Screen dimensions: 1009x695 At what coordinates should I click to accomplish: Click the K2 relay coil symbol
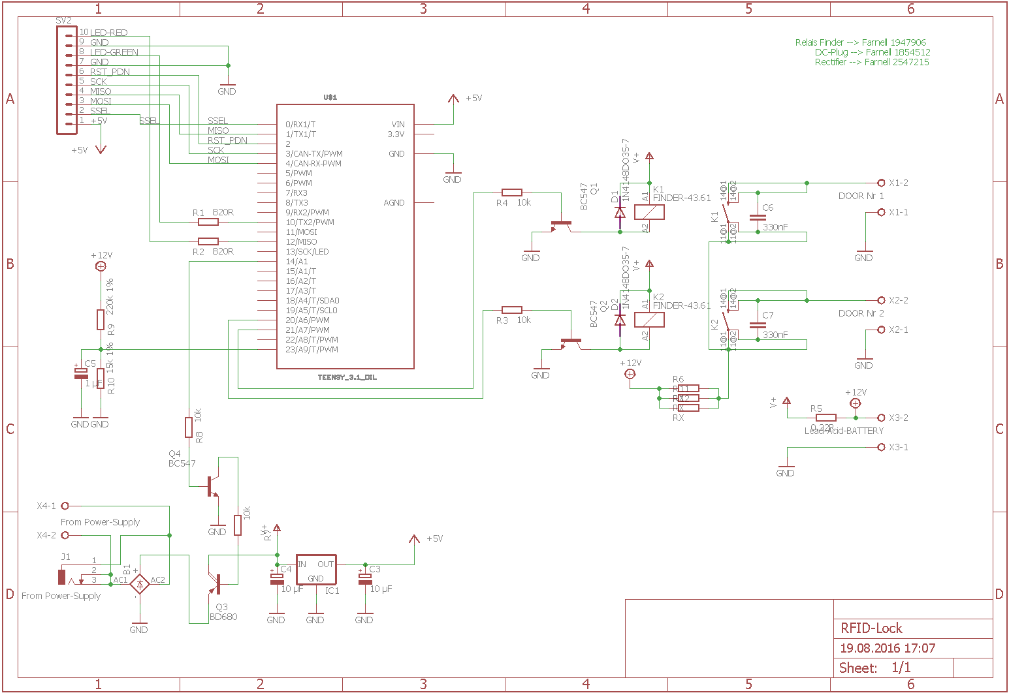pyautogui.click(x=649, y=320)
